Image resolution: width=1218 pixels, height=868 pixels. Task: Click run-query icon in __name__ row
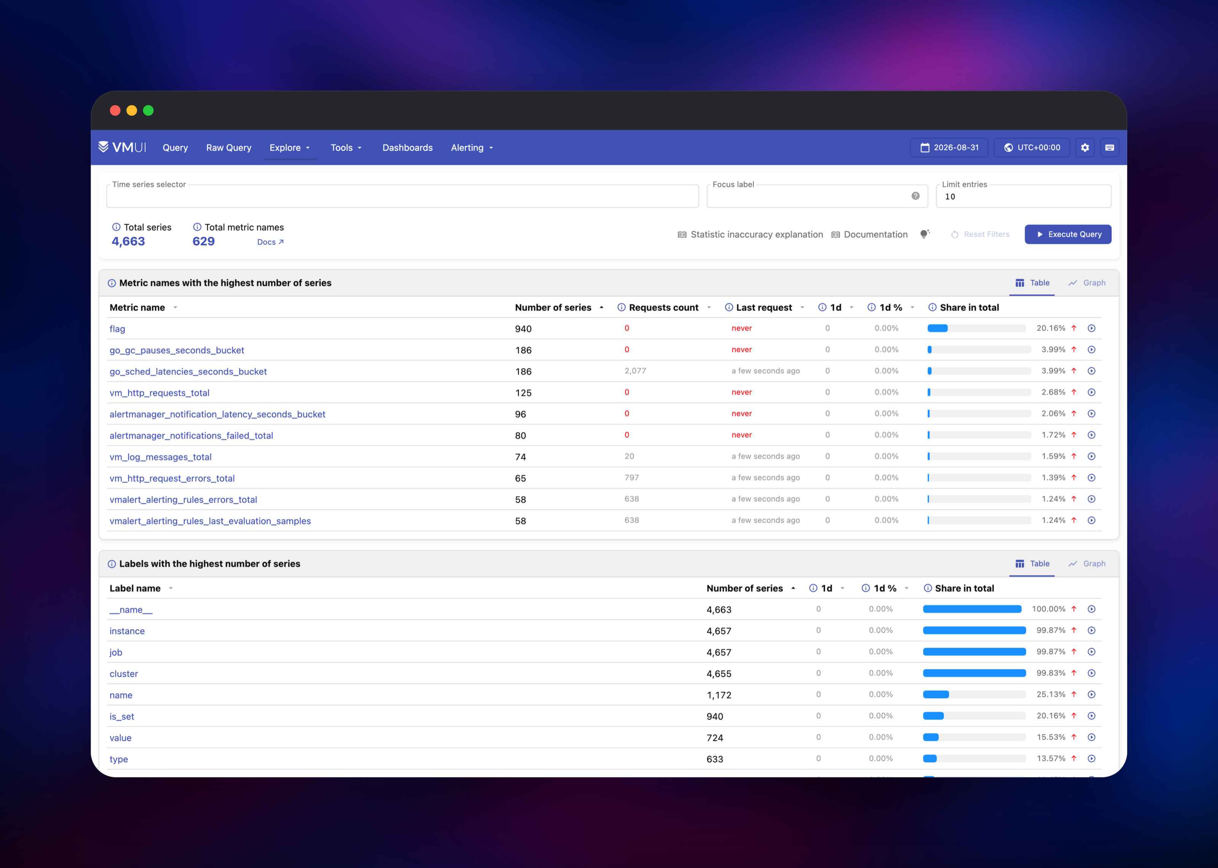point(1091,609)
